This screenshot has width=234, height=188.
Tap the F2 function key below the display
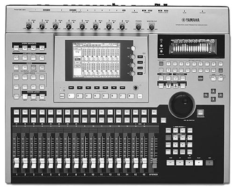coord(88,88)
